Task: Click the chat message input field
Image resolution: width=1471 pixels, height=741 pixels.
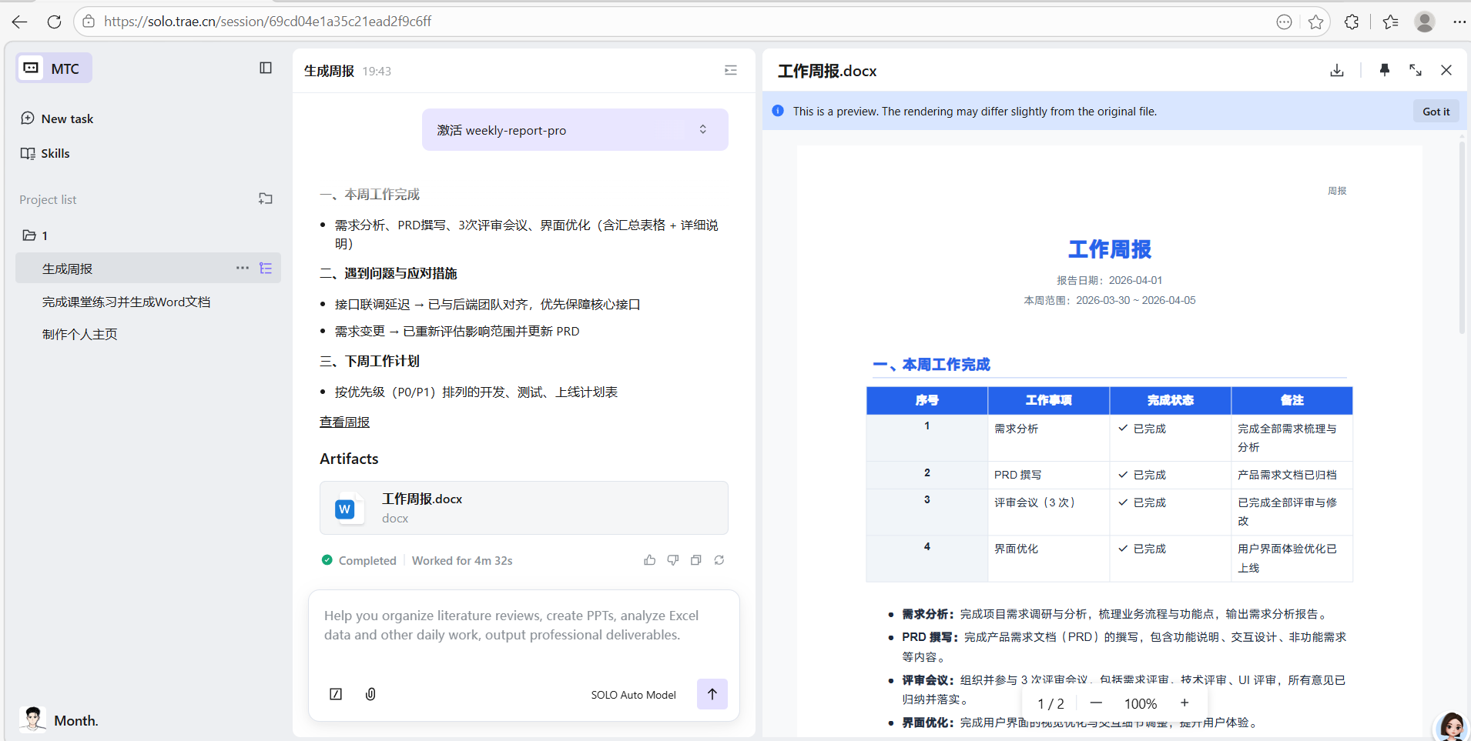Action: (524, 626)
